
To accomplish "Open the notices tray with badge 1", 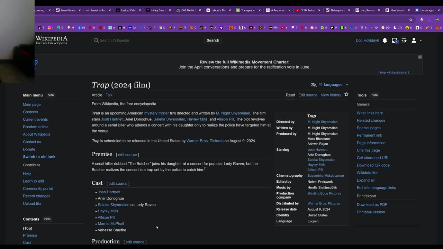I will click(395, 40).
